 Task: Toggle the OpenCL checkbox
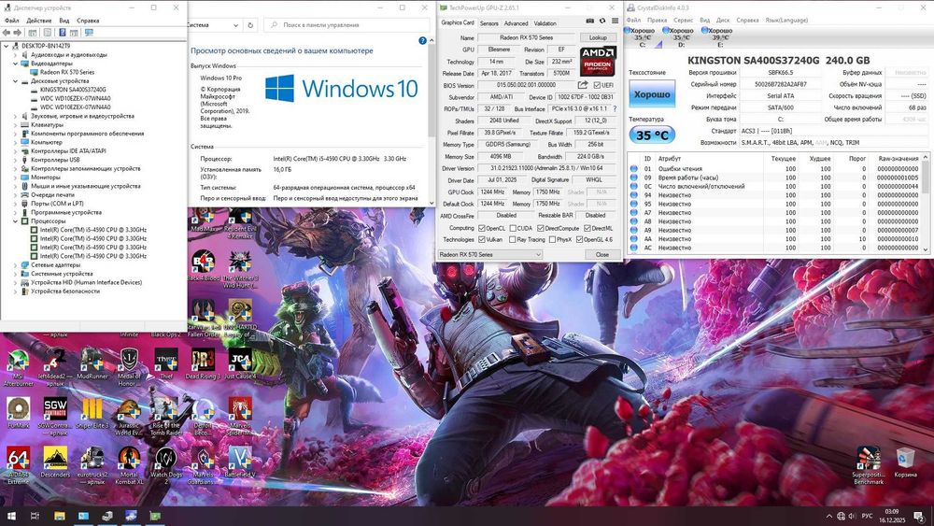pos(481,228)
